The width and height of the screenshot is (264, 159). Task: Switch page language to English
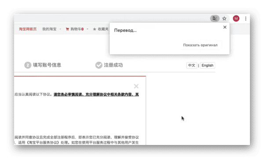(x=207, y=65)
